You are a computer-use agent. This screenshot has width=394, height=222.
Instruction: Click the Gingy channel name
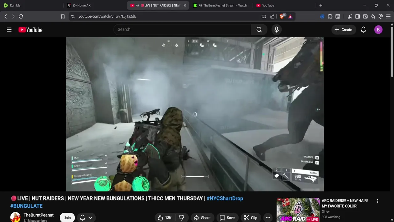point(326,212)
